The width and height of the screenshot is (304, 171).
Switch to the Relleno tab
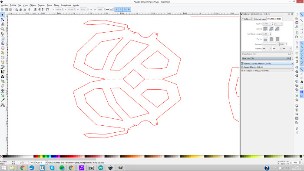246,19
